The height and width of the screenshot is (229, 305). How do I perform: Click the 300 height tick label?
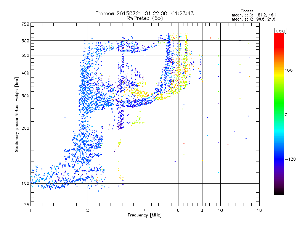[25, 96]
